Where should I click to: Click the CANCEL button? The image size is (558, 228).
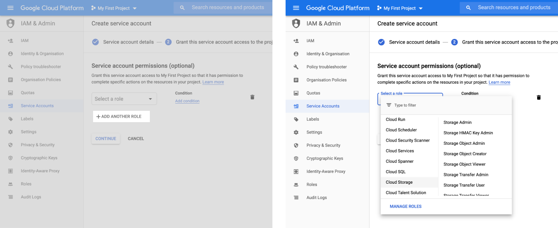(x=136, y=139)
